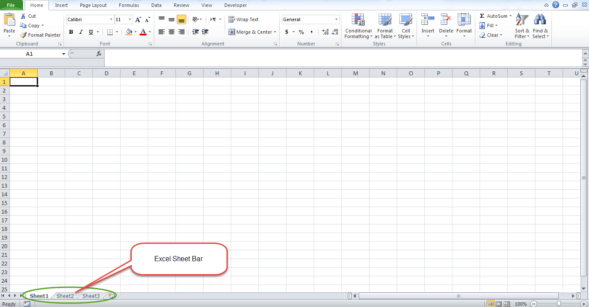589x307 pixels.
Task: Apply comma style number format
Action: click(x=312, y=32)
